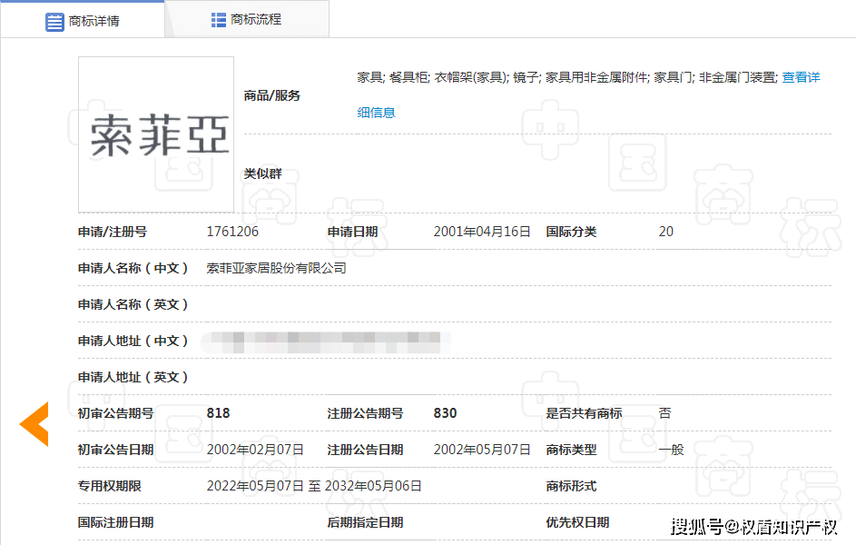Select applicant name 索菲亚家居股份有限公司
The width and height of the screenshot is (856, 545).
[276, 268]
